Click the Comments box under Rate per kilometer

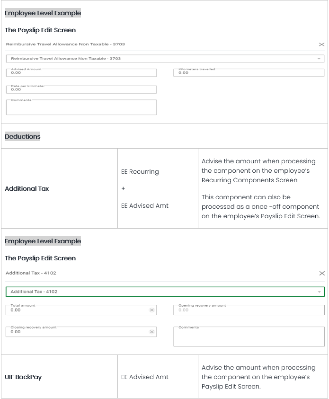pyautogui.click(x=81, y=108)
